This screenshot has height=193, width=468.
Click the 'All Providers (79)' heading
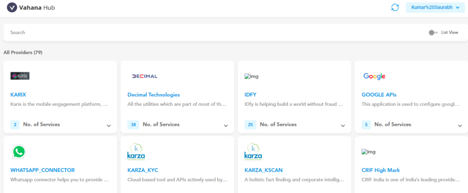pos(23,52)
